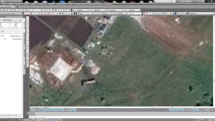Open the ПоСлою lineweight dropdown
Image resolution: width=215 pixels, height=121 pixels.
pos(120,13)
